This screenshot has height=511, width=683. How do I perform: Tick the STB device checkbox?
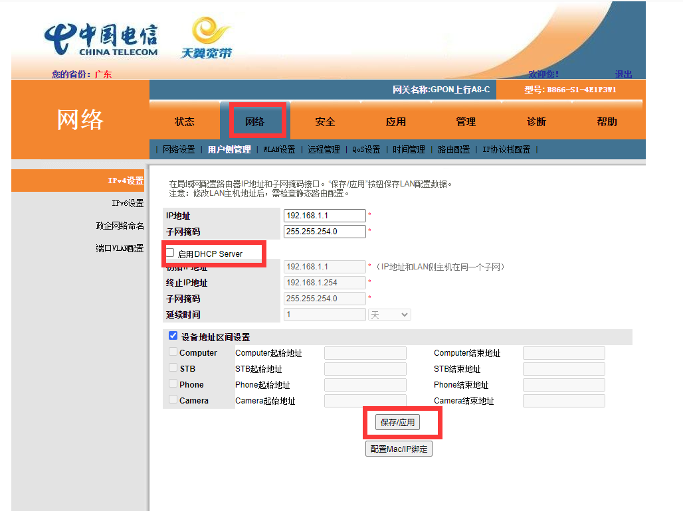pyautogui.click(x=173, y=368)
